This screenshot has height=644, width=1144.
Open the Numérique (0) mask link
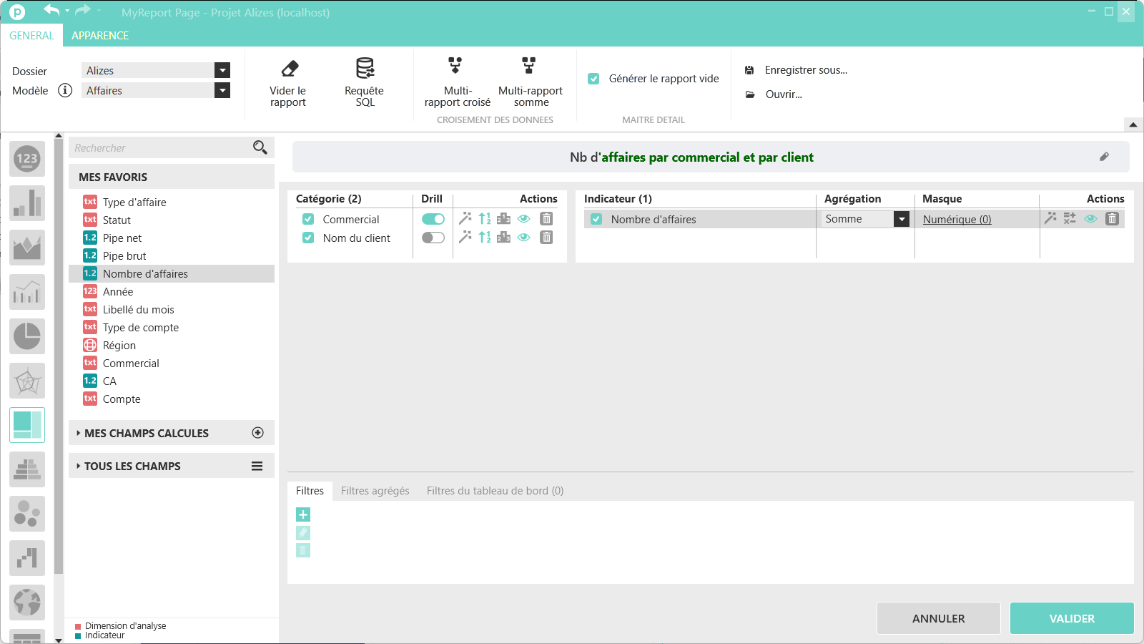957,220
